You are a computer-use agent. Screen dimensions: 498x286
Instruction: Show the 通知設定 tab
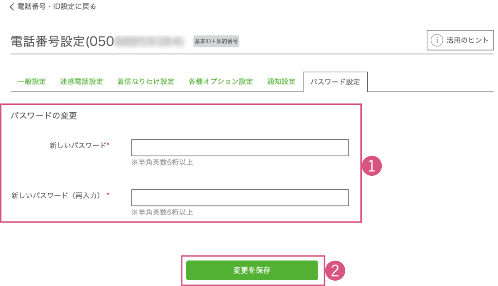(281, 82)
